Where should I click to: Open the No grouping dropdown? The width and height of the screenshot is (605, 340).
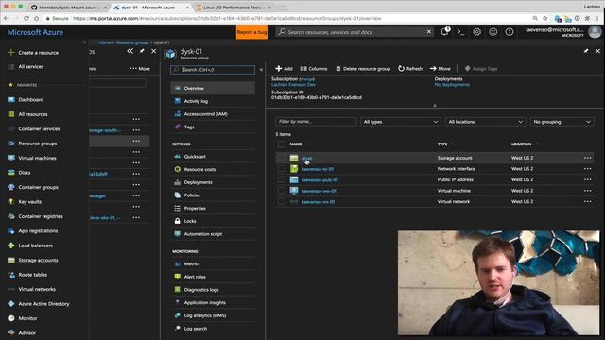coord(562,122)
